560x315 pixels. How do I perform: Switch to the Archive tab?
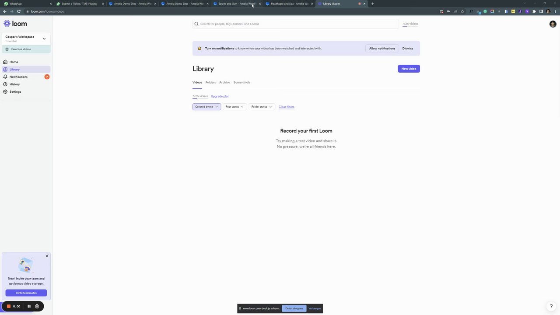(x=224, y=82)
